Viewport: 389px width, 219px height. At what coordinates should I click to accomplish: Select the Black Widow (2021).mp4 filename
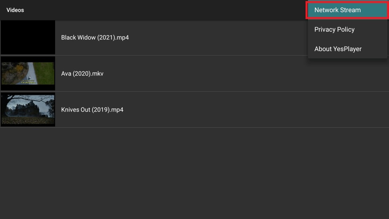(95, 37)
